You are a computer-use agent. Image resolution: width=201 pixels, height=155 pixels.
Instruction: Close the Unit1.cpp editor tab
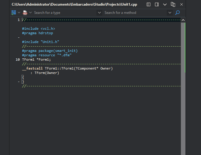coord(182,4)
